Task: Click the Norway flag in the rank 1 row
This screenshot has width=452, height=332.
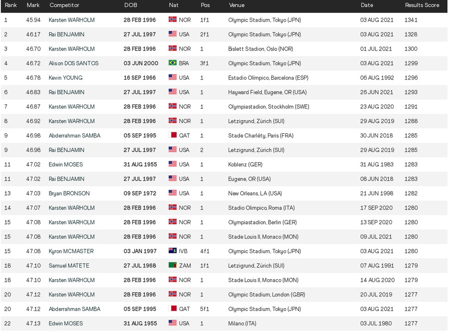Action: tap(173, 20)
